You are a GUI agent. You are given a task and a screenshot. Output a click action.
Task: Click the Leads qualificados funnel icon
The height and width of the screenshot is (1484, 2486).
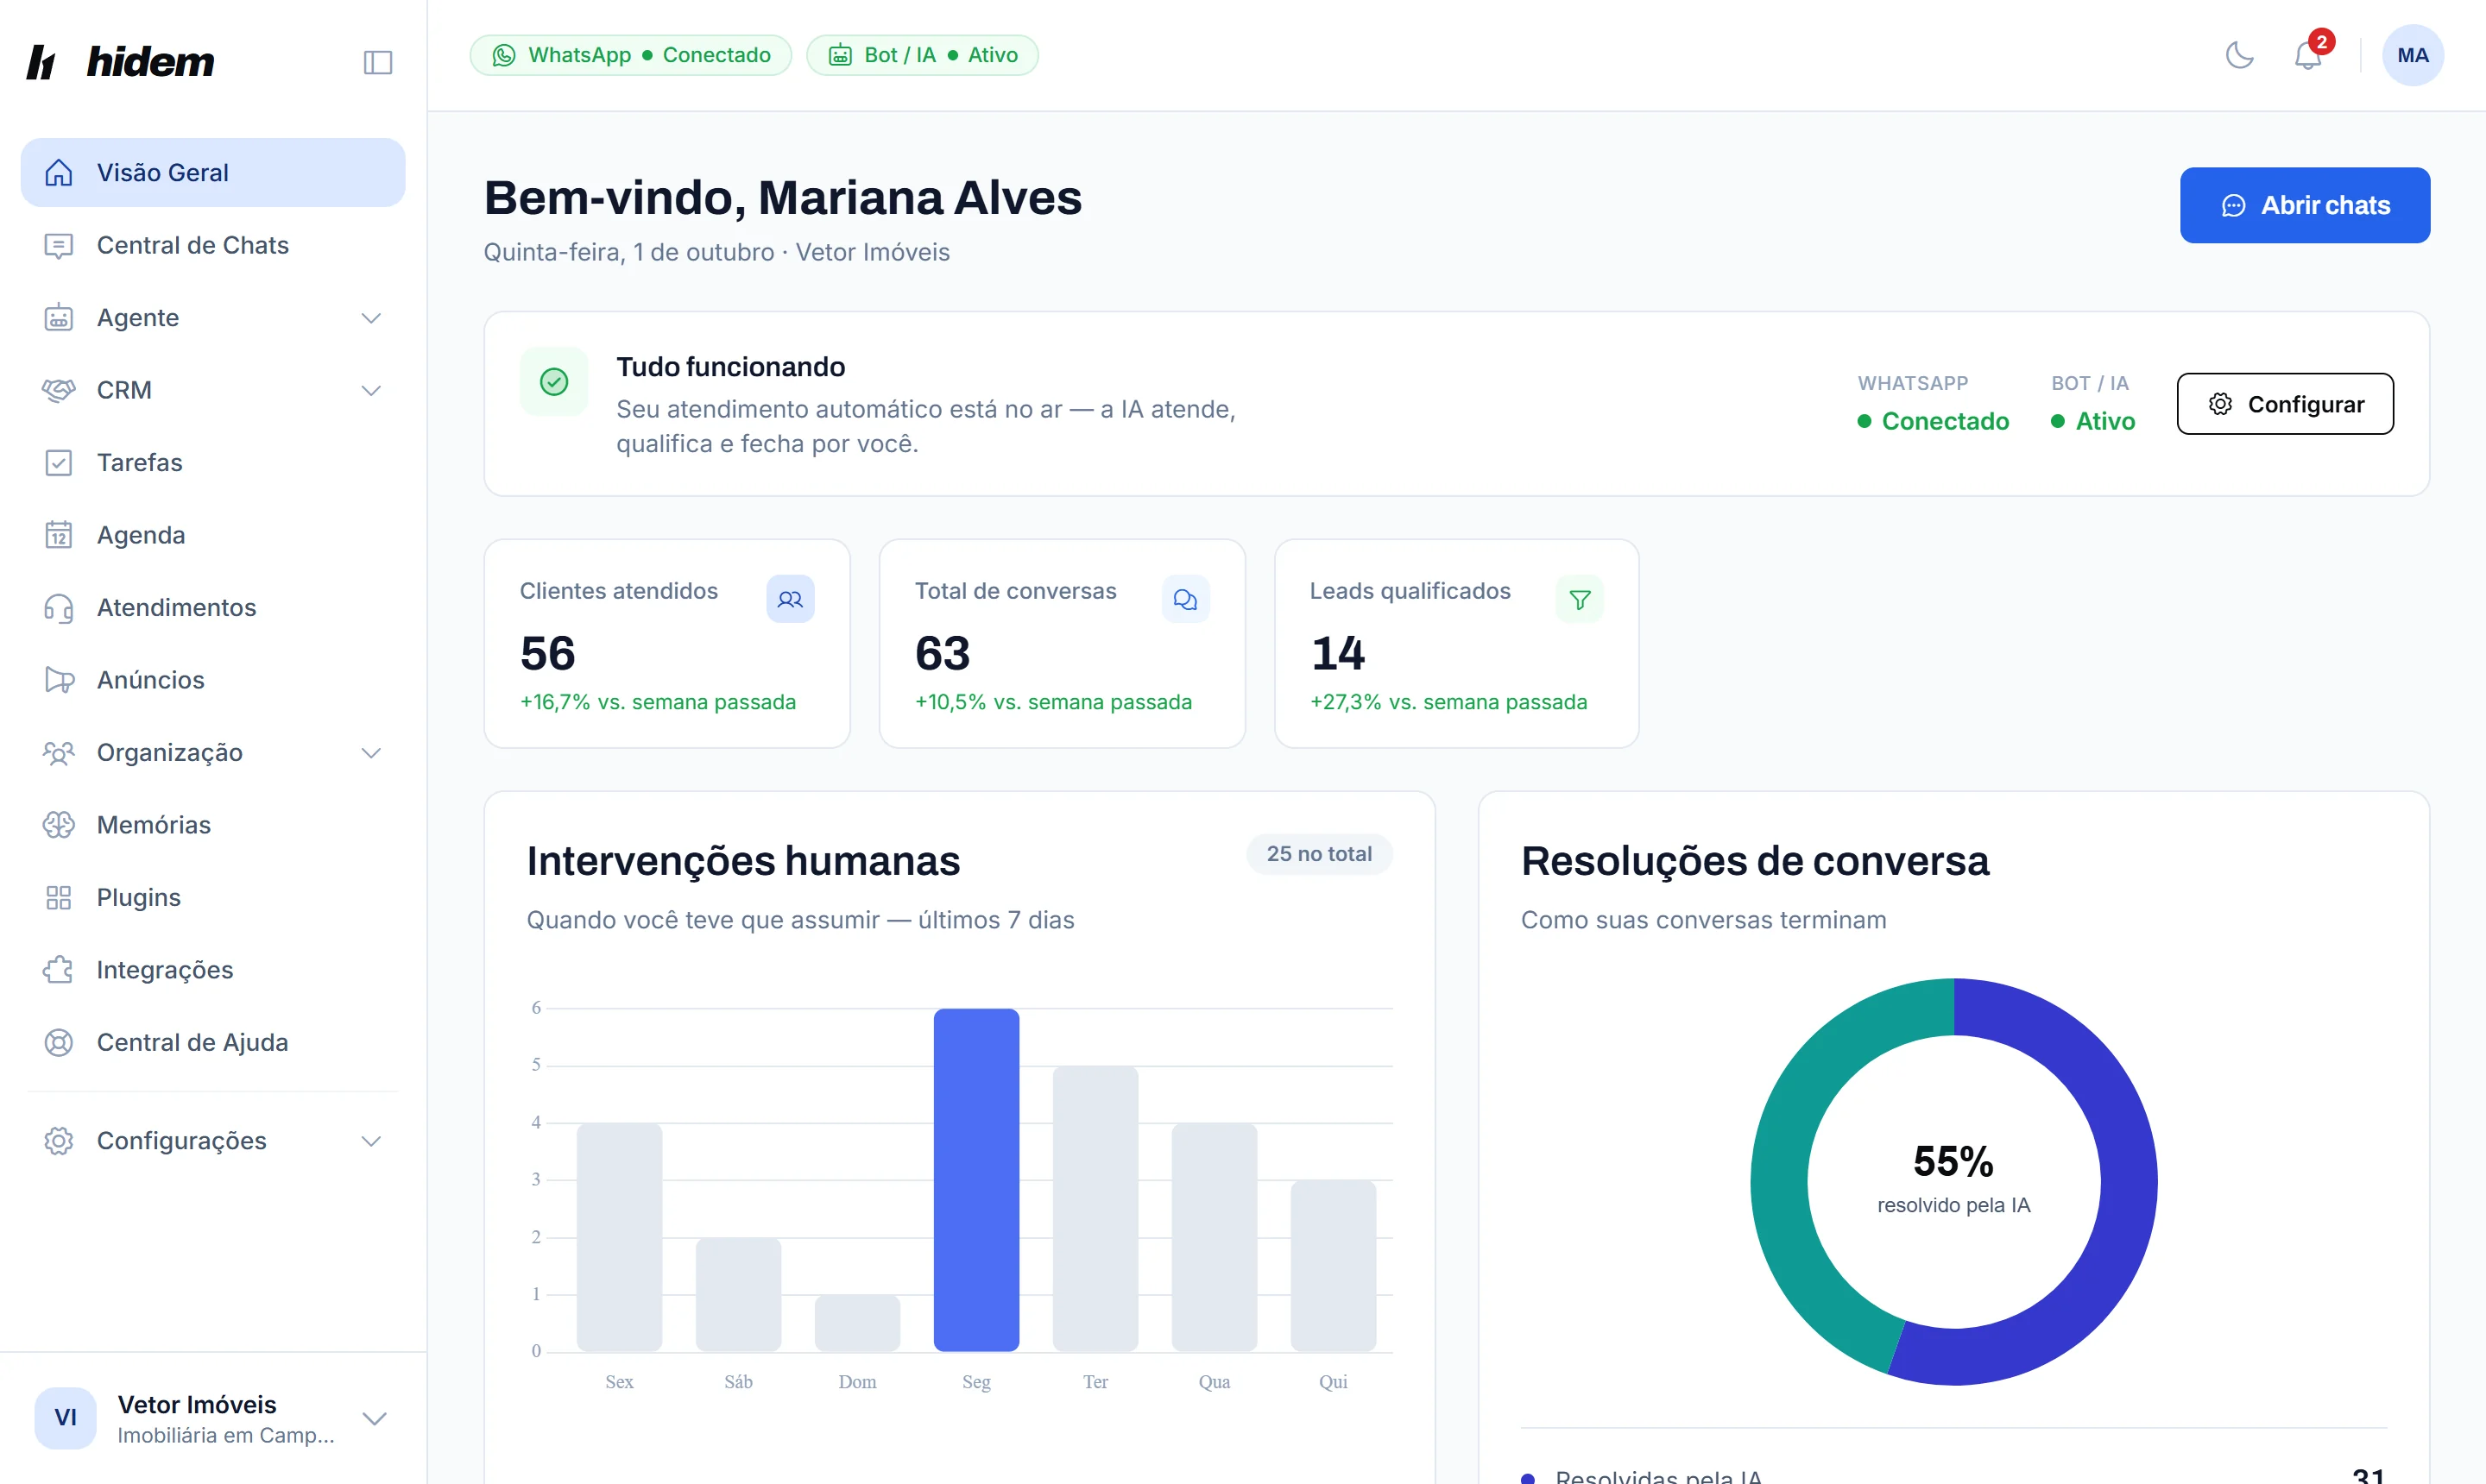tap(1580, 599)
